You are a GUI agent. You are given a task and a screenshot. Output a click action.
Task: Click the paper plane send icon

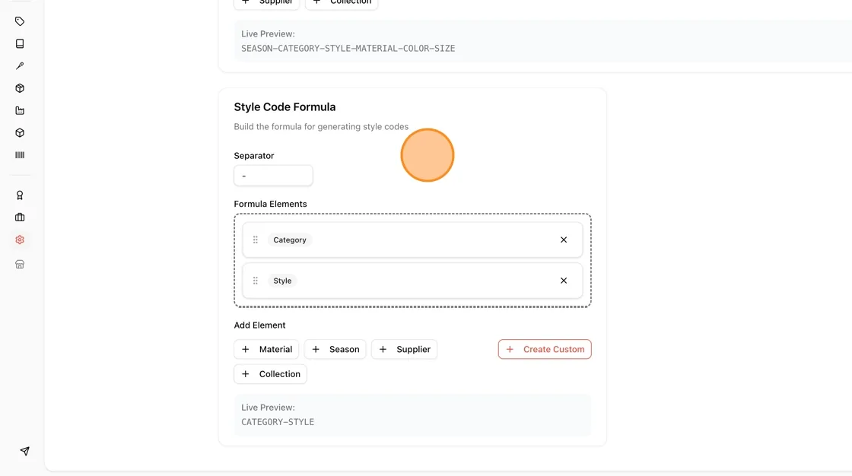tap(24, 451)
